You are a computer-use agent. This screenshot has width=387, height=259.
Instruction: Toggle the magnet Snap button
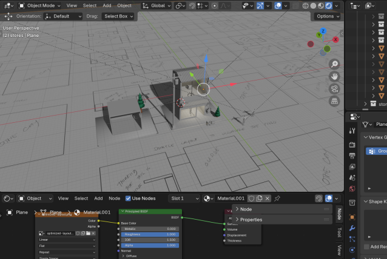[x=192, y=5]
